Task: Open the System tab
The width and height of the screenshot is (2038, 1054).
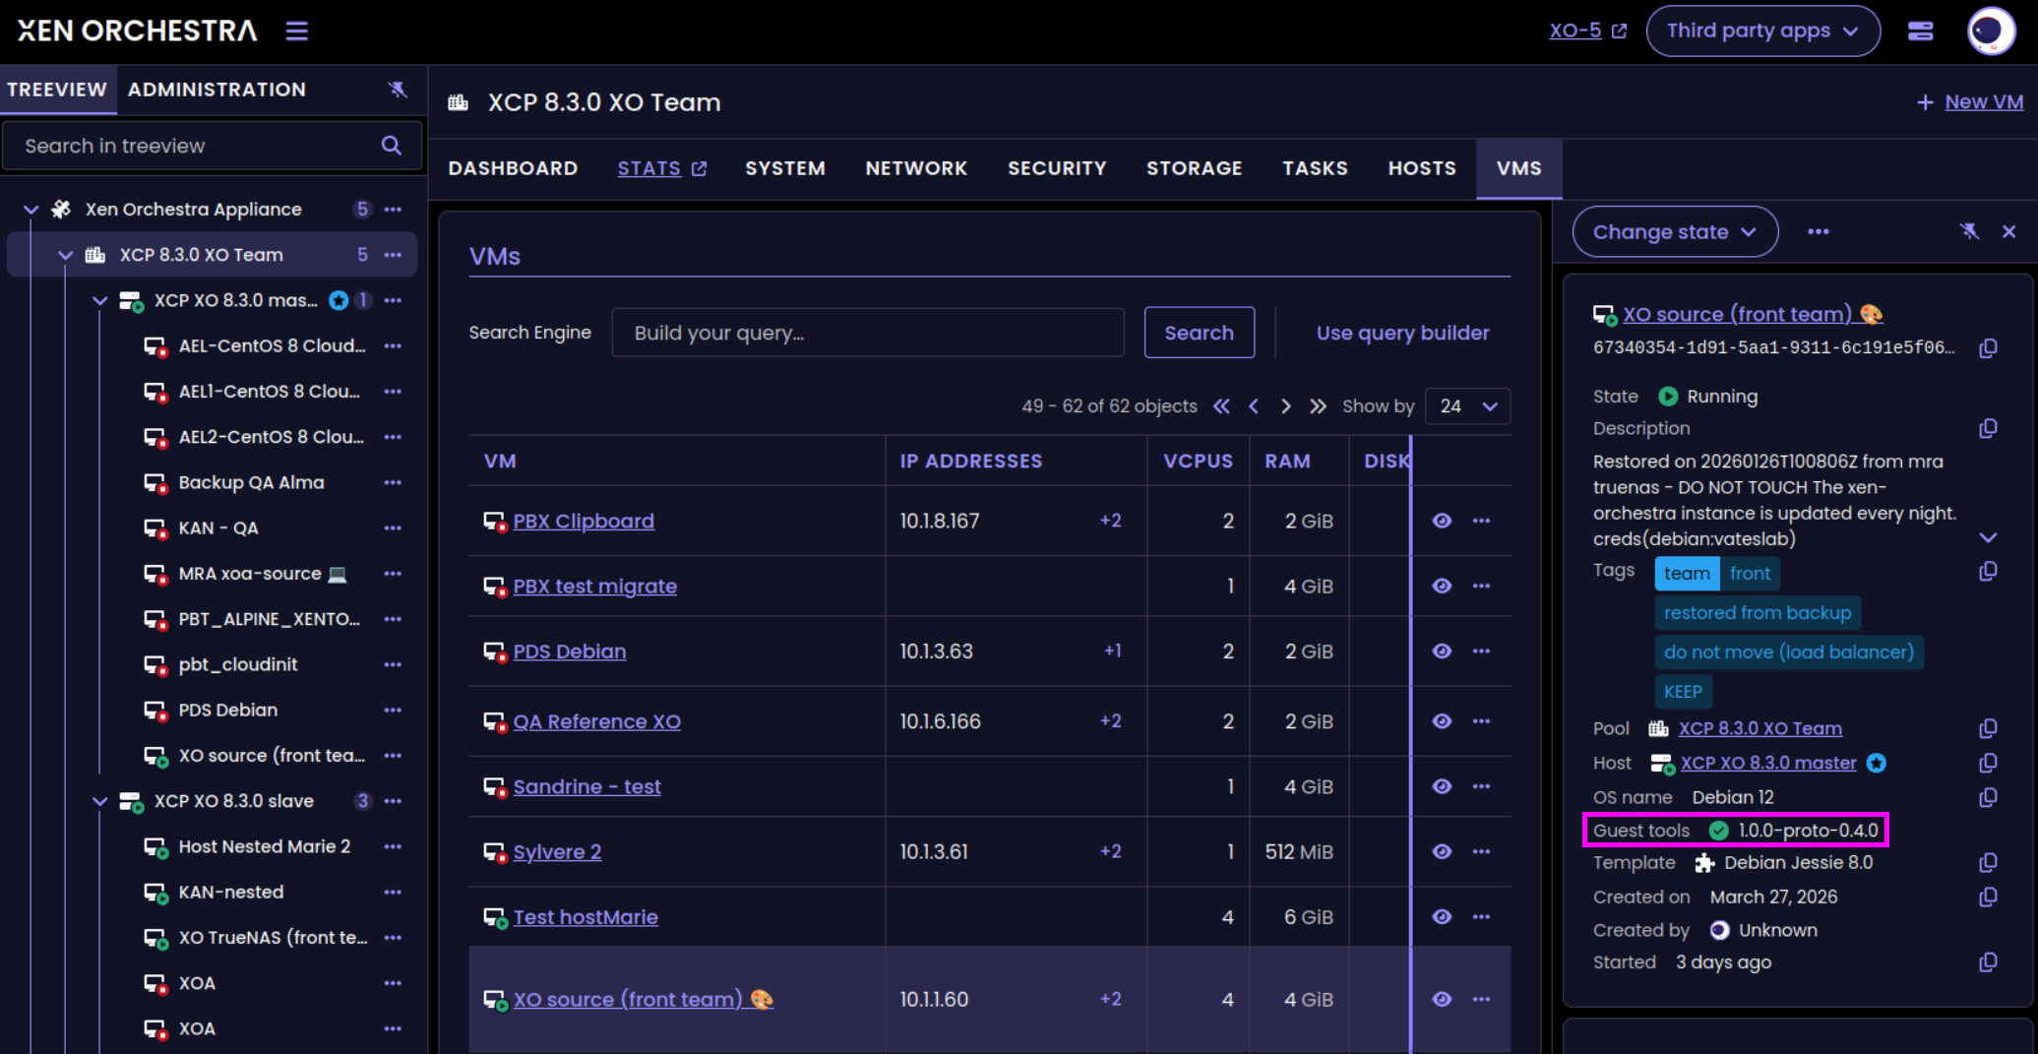Action: [785, 168]
